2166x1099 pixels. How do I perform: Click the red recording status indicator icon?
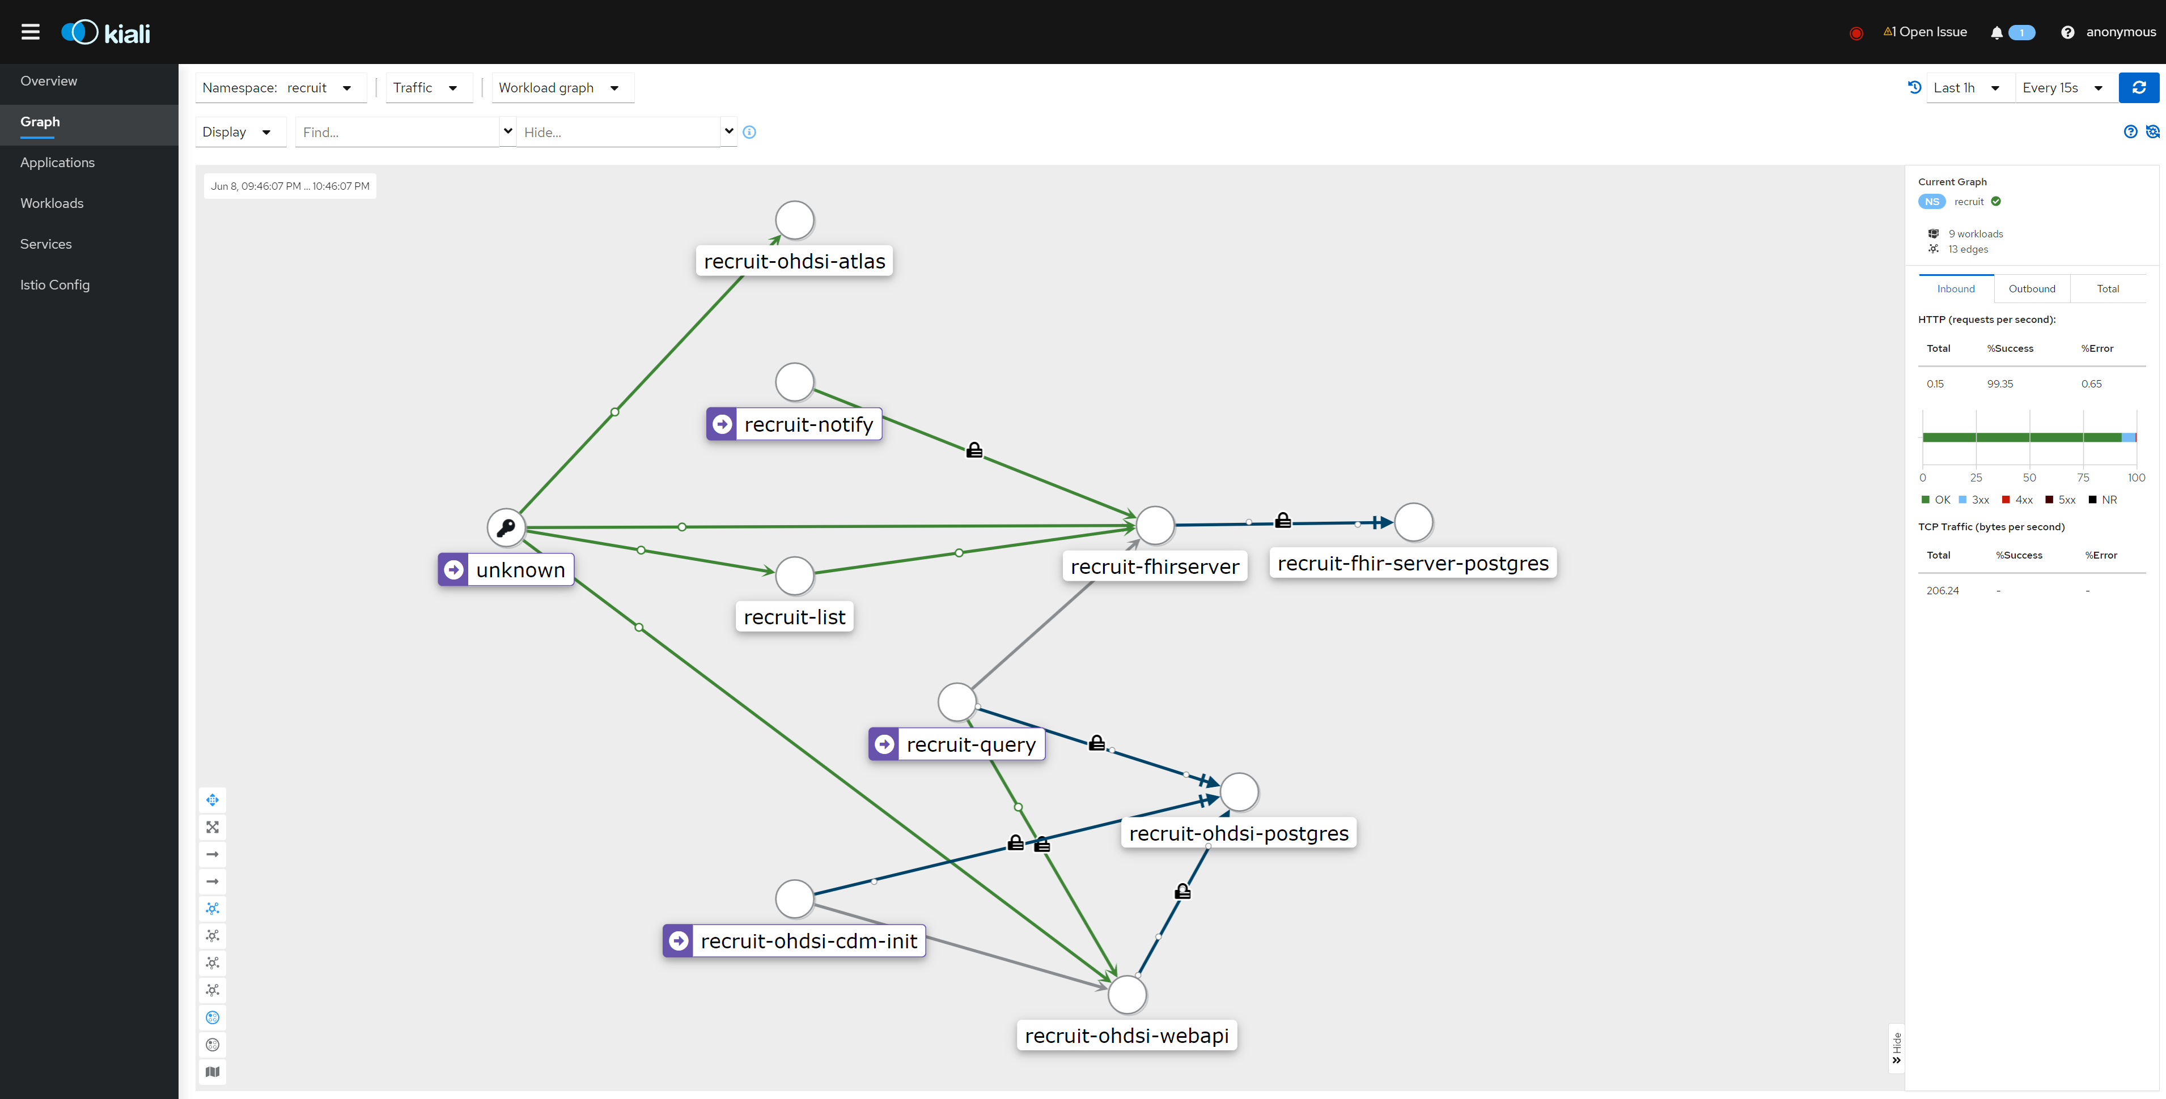(1856, 33)
